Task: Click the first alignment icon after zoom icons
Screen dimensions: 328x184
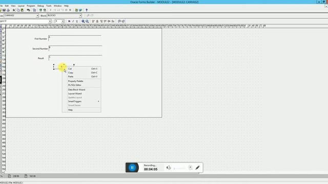Action: pos(93,21)
